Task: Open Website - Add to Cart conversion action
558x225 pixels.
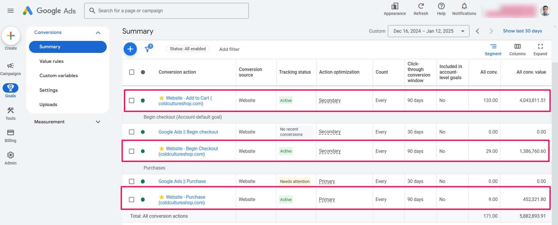Action: point(185,101)
